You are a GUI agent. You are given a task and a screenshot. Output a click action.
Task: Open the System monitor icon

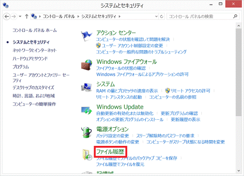pyautogui.click(x=87, y=87)
